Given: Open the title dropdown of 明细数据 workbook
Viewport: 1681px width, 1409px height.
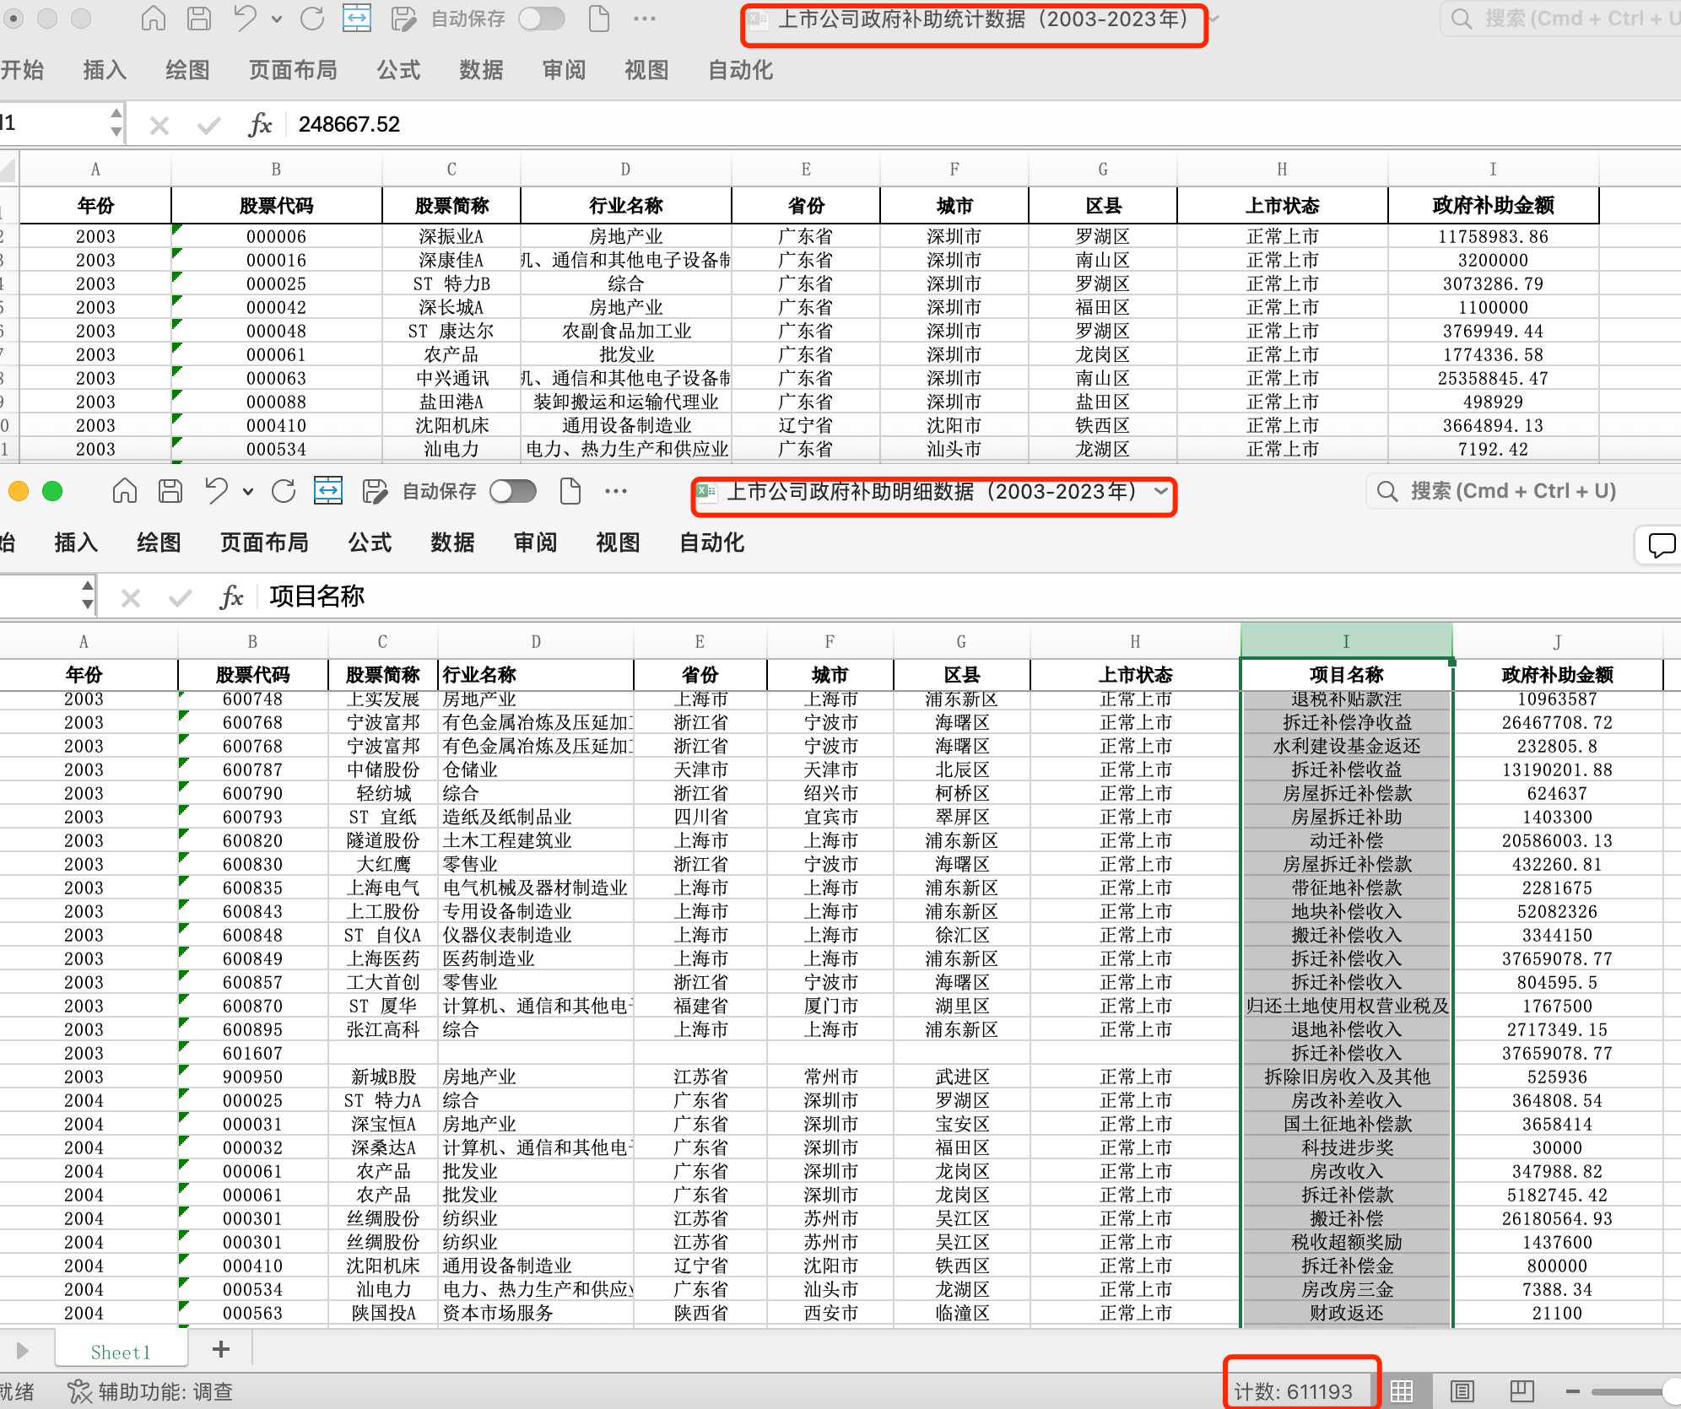Looking at the screenshot, I should click(1162, 491).
